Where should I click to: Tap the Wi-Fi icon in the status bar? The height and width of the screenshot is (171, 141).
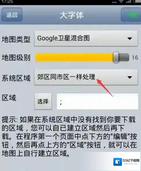121,1
